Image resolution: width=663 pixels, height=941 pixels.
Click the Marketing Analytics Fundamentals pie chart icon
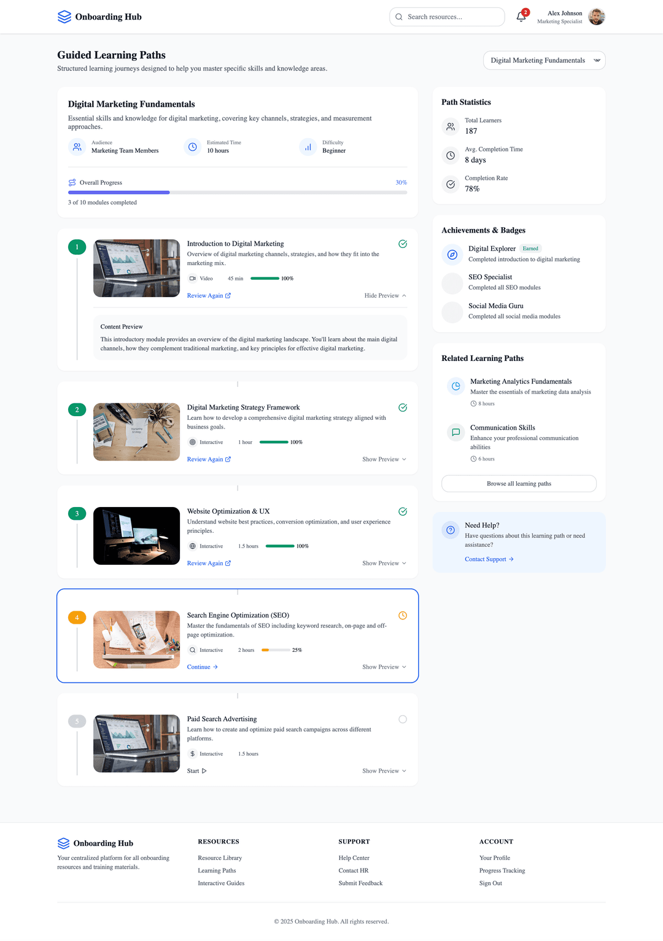456,386
